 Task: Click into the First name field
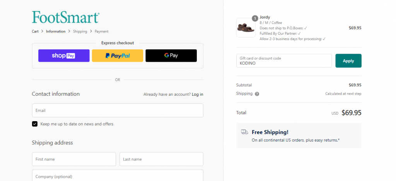74,159
